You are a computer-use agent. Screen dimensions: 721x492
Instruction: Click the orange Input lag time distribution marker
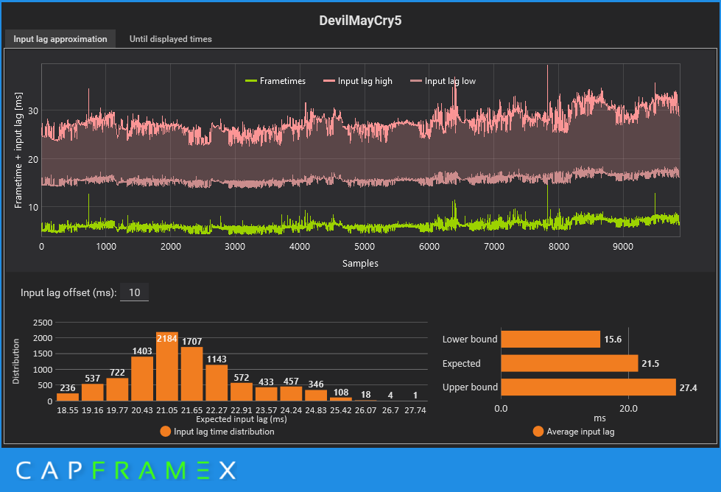click(166, 432)
